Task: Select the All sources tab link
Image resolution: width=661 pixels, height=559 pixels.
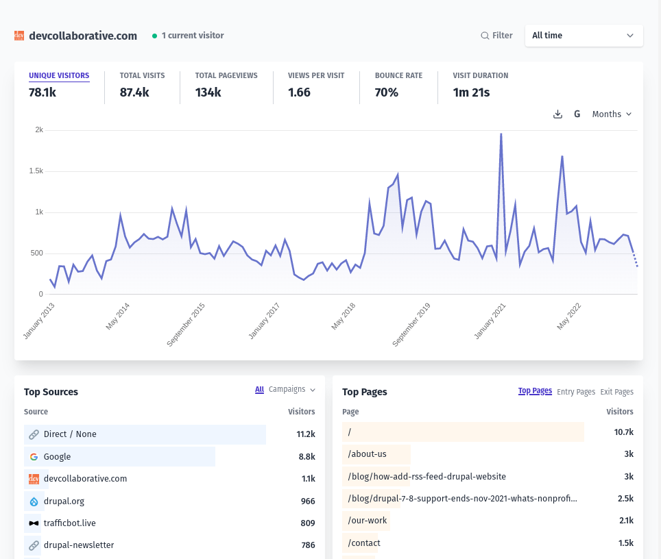Action: (259, 389)
